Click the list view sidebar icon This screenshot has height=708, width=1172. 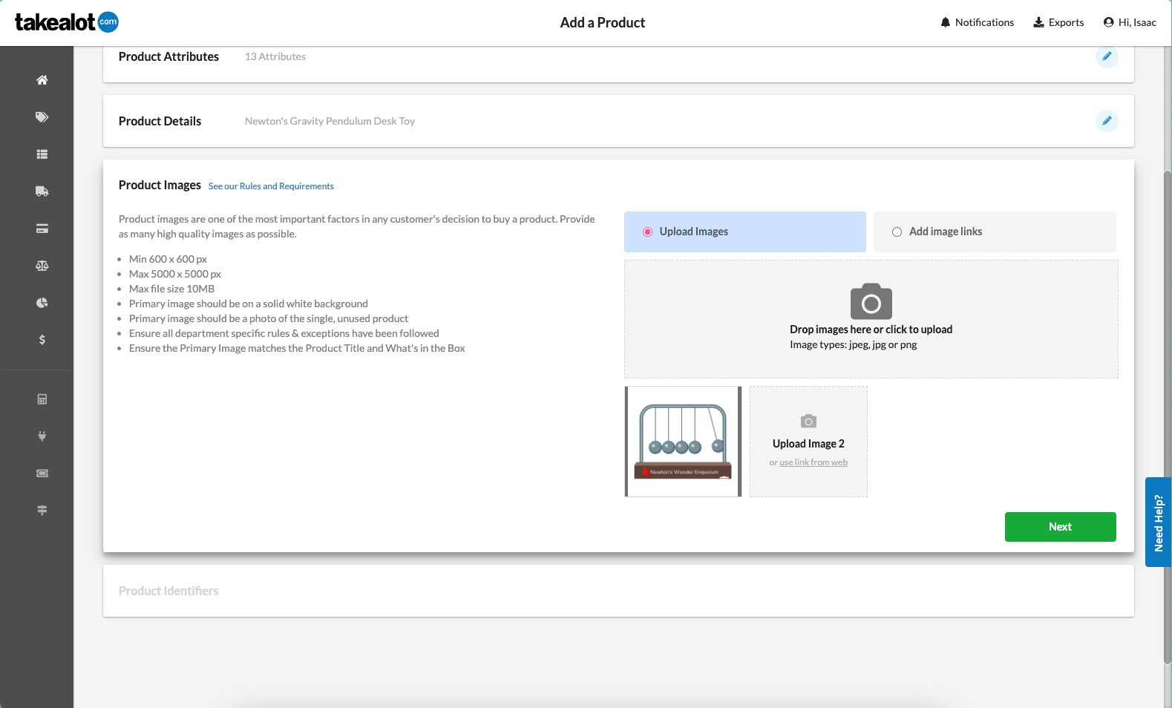tap(42, 154)
